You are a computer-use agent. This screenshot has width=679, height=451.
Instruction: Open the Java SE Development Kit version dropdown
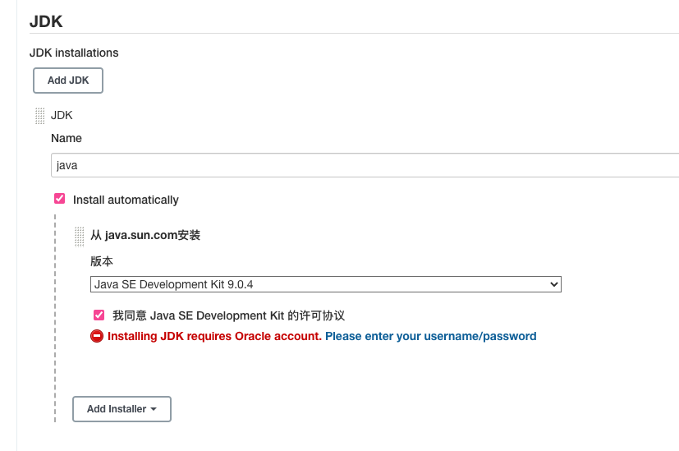tap(326, 284)
